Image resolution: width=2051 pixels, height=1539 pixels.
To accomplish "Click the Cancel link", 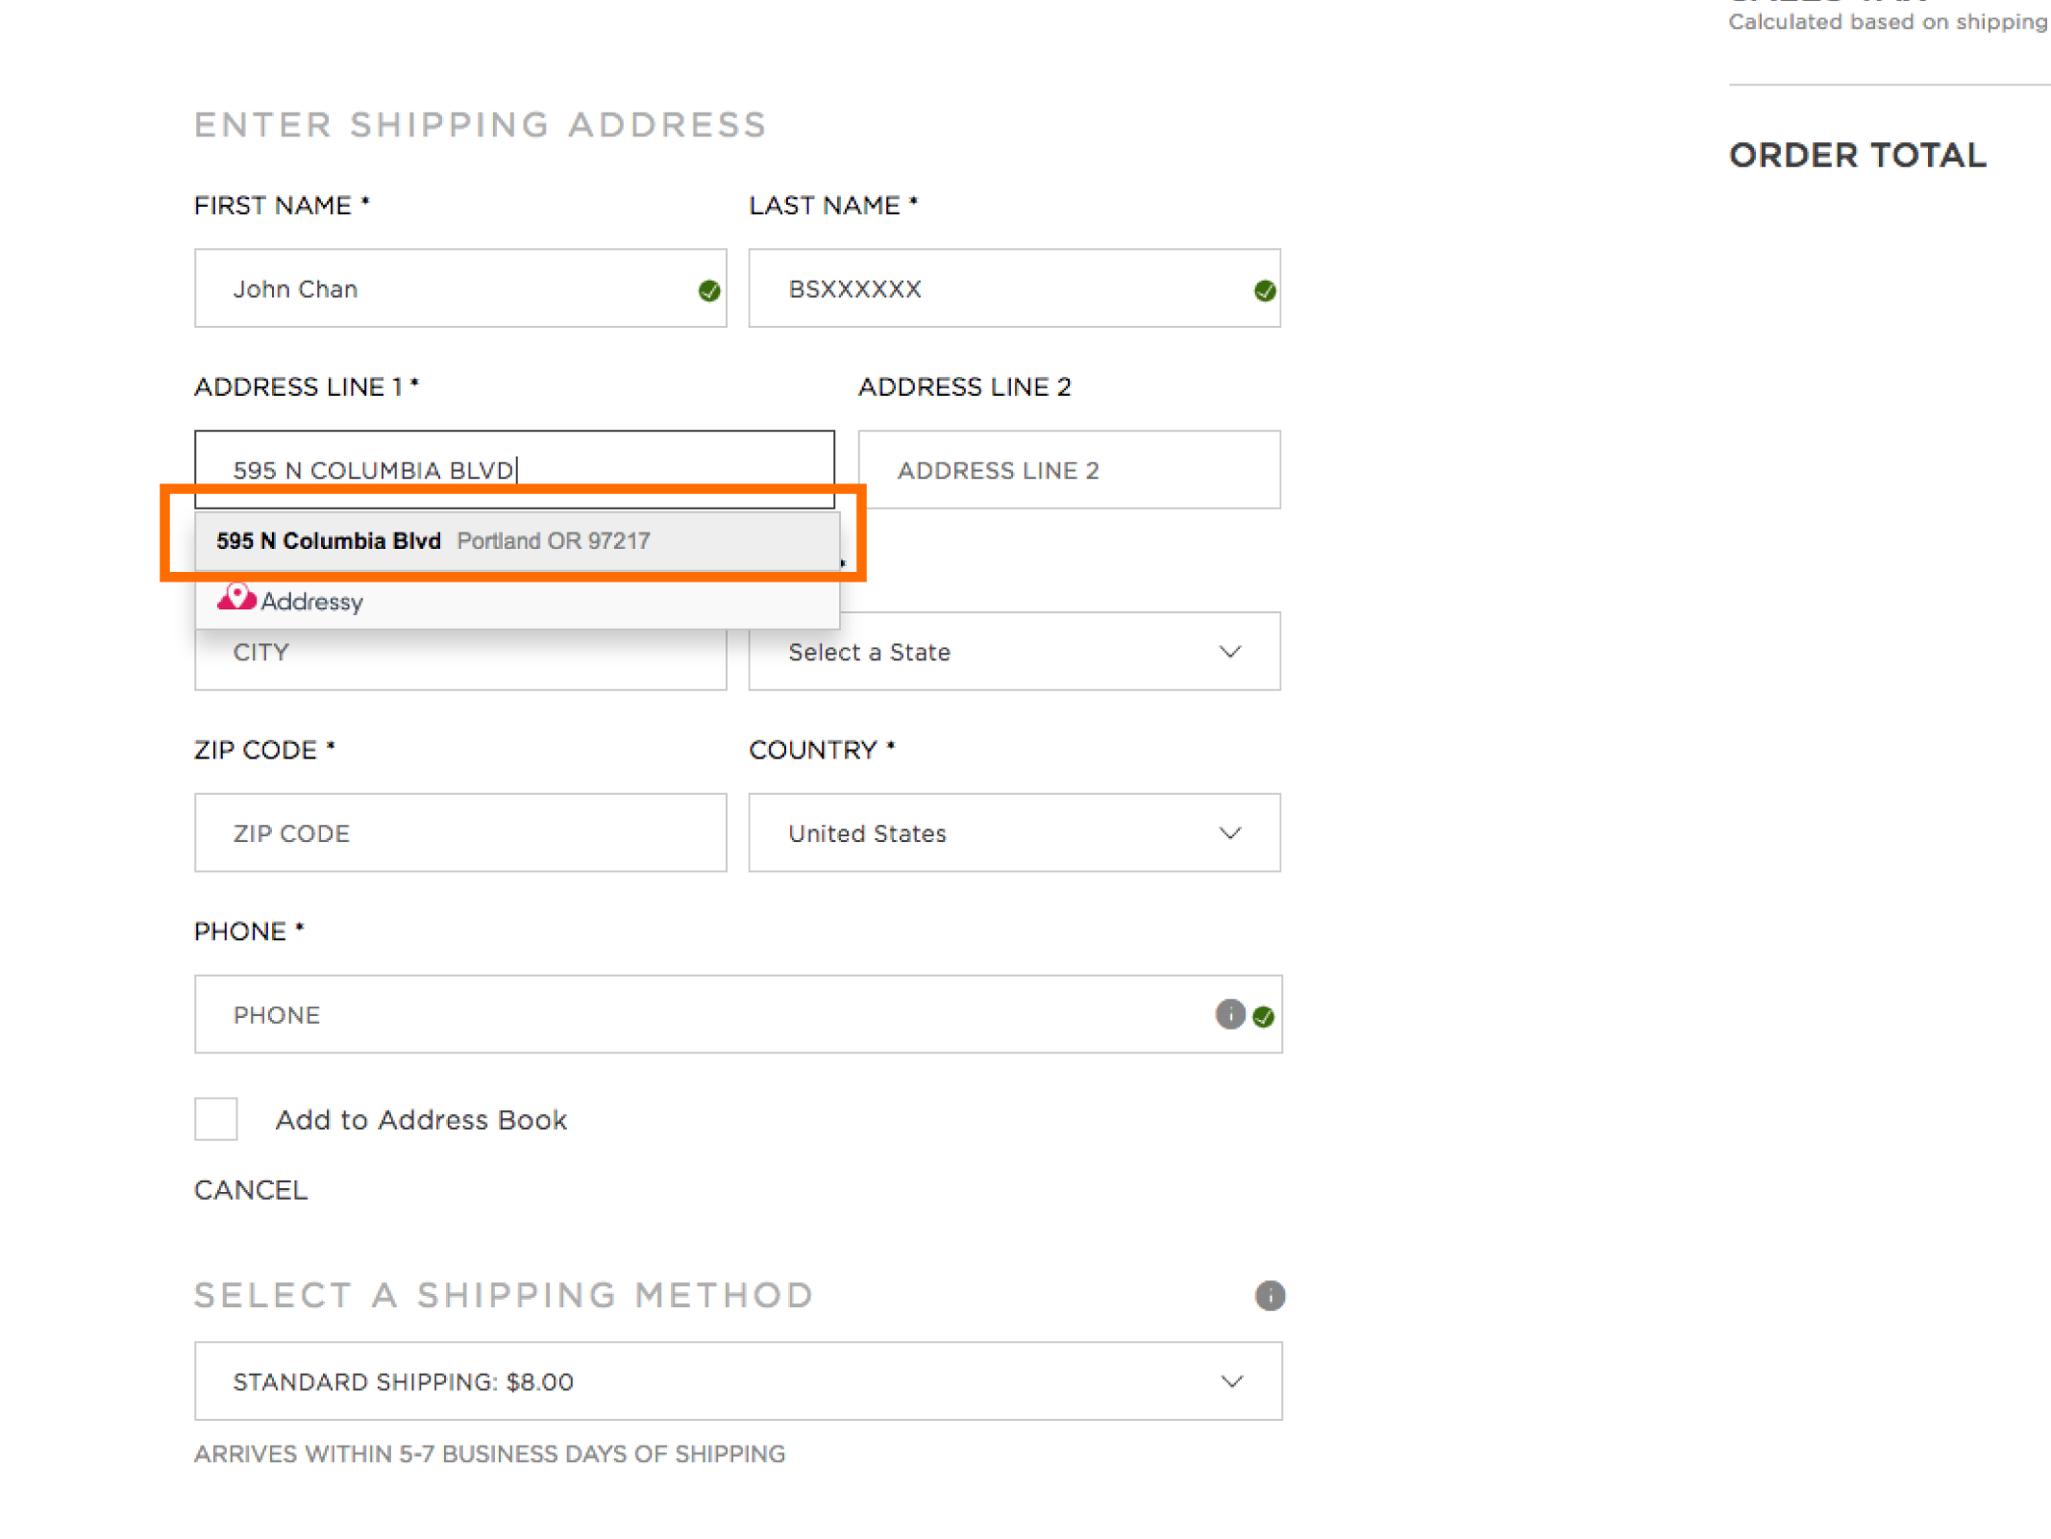I will (x=251, y=1190).
